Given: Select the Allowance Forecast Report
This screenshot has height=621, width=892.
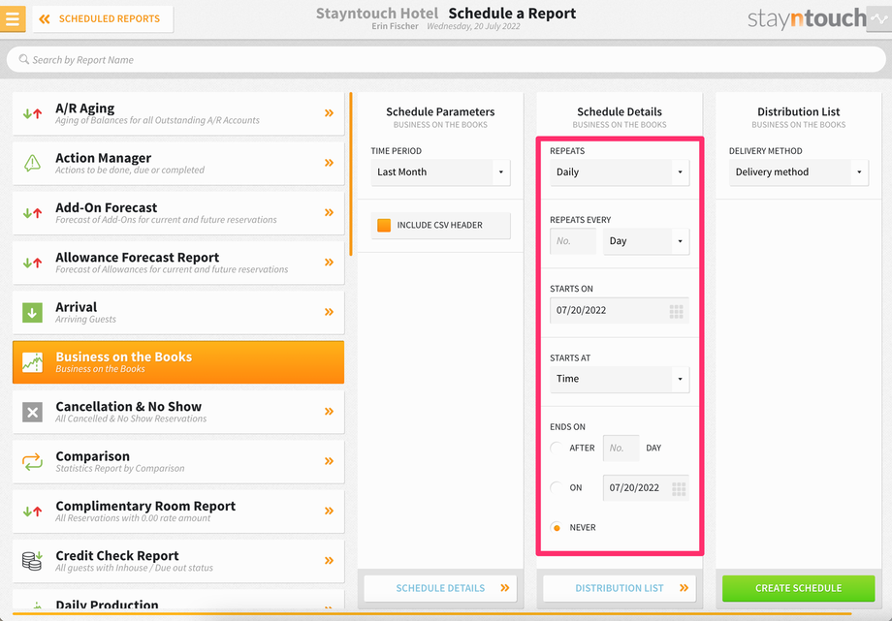Looking at the screenshot, I should pos(178,263).
